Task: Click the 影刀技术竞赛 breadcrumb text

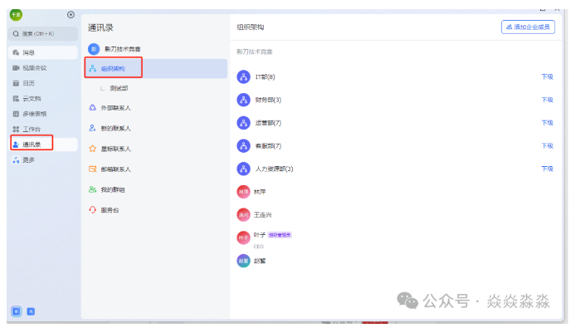Action: (255, 52)
